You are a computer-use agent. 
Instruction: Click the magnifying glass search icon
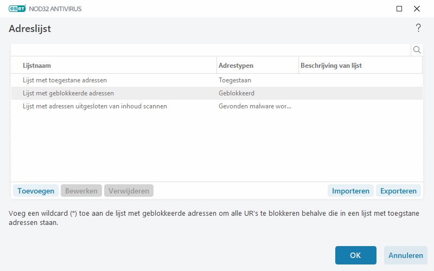pos(417,50)
